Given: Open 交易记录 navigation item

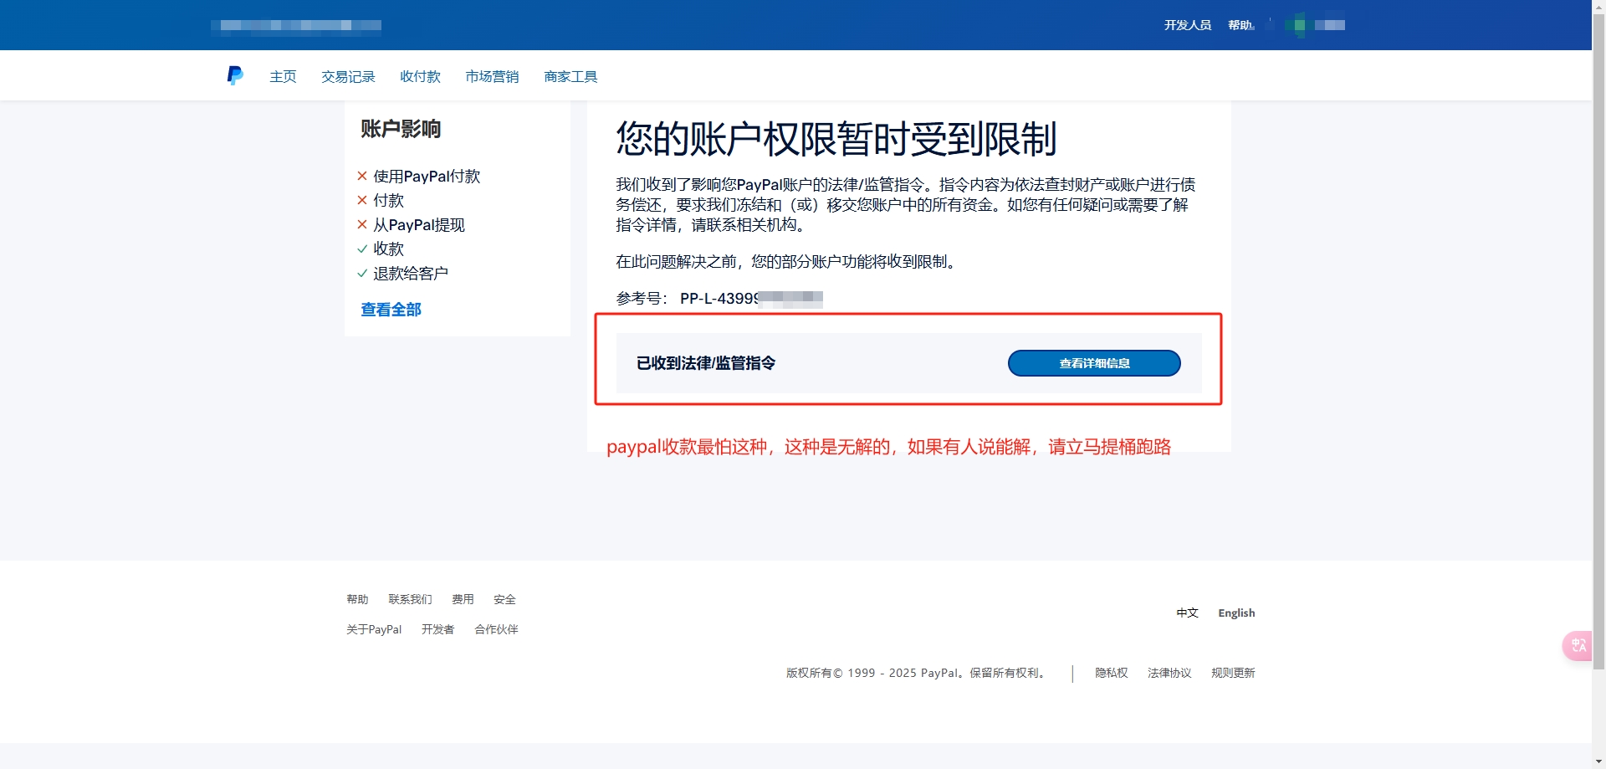Looking at the screenshot, I should [348, 77].
